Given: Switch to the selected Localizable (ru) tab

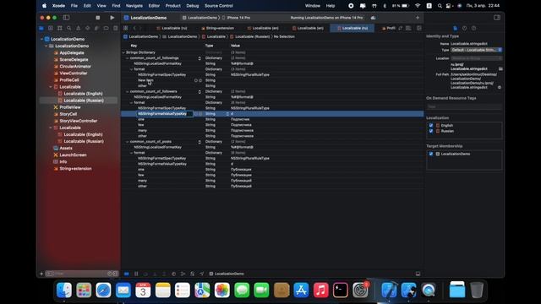Looking at the screenshot, I should pos(352,28).
